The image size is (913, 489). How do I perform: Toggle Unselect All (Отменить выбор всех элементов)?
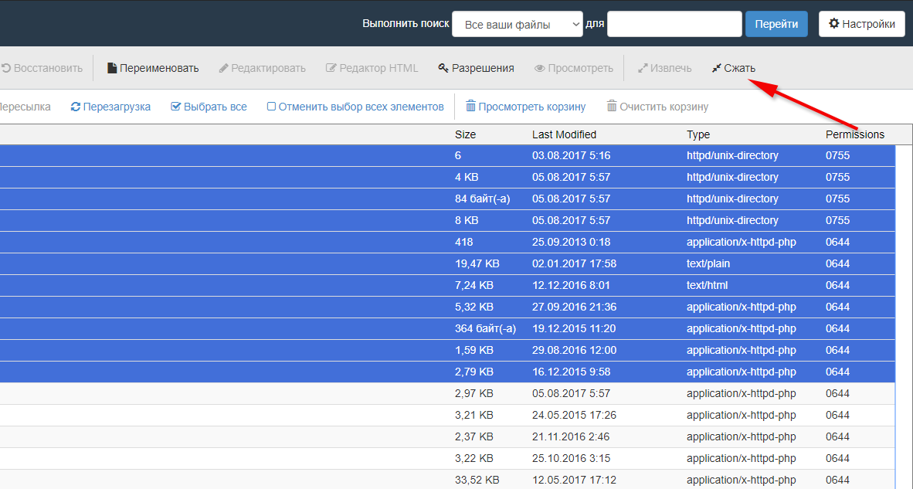coord(271,107)
